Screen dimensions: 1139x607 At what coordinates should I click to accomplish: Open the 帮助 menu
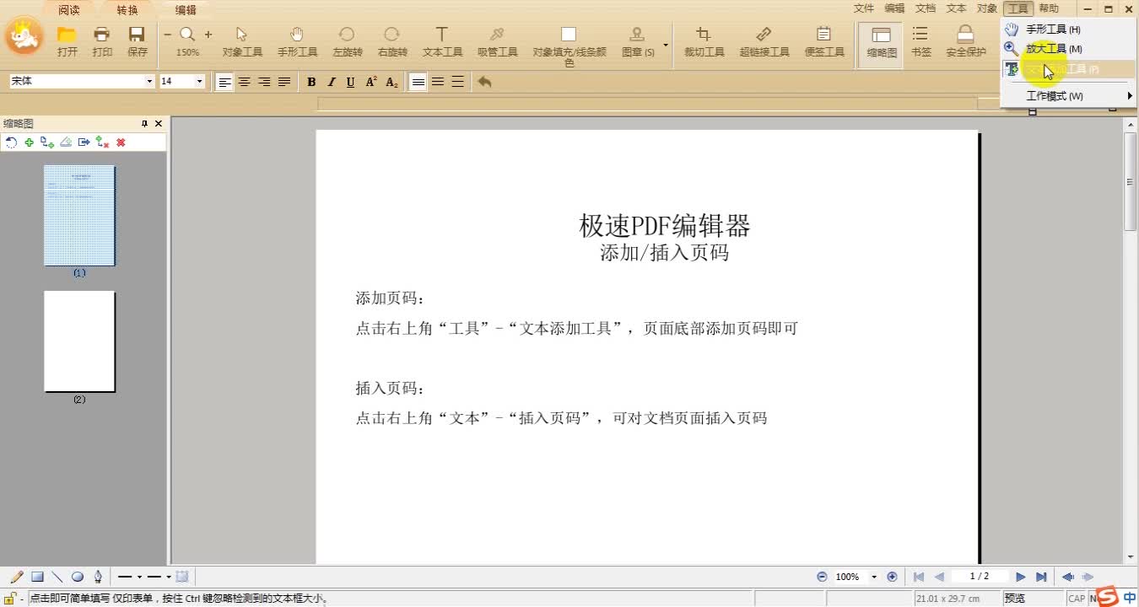coord(1049,8)
